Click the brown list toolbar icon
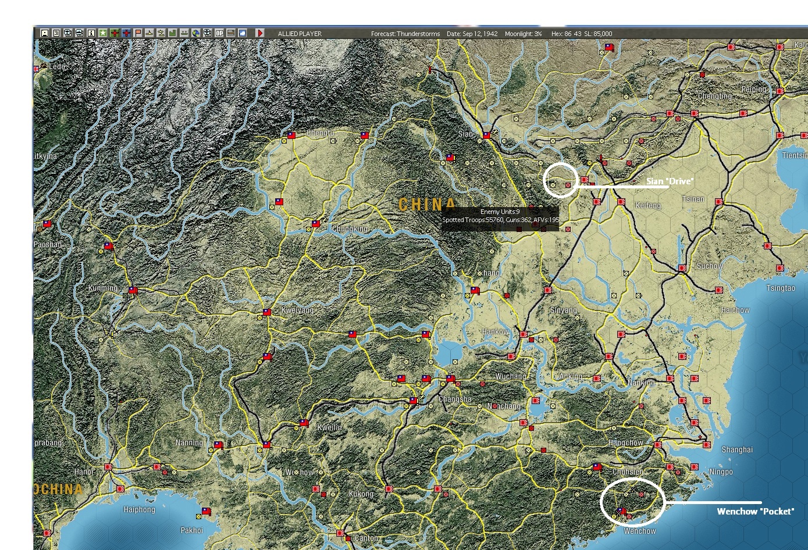 231,33
